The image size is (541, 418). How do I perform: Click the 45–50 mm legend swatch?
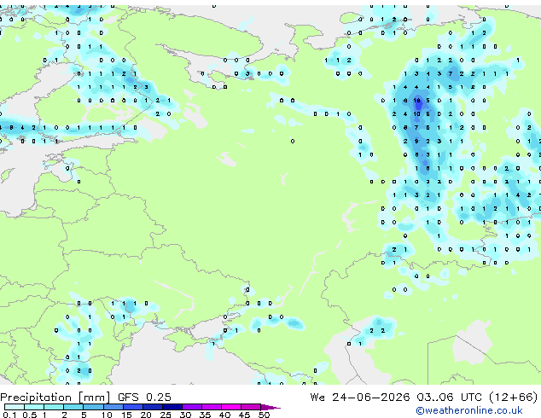251,407
